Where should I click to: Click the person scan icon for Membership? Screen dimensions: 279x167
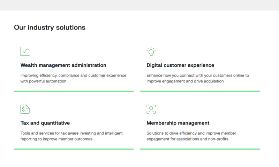pyautogui.click(x=151, y=109)
